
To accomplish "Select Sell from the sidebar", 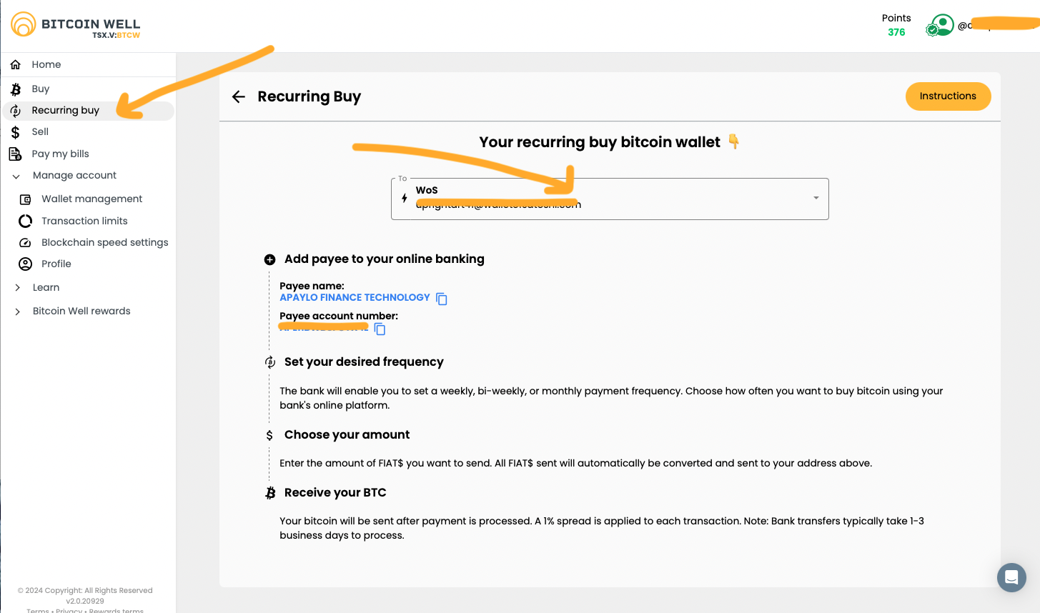I will tap(40, 132).
